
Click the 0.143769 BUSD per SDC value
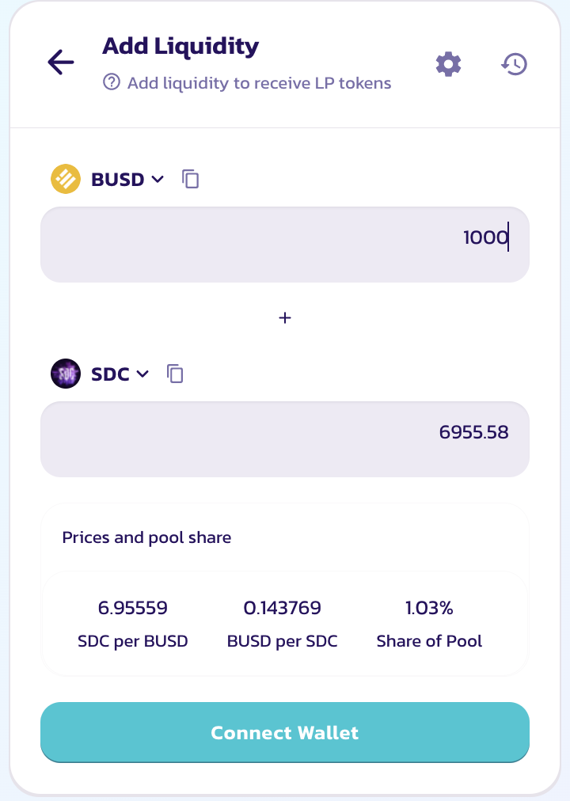pos(283,608)
